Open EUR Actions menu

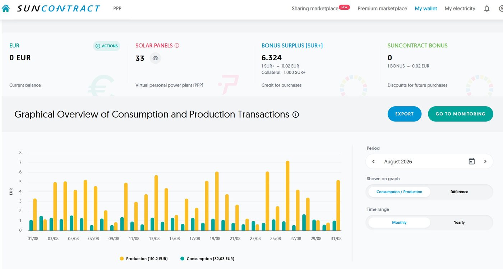[106, 46]
